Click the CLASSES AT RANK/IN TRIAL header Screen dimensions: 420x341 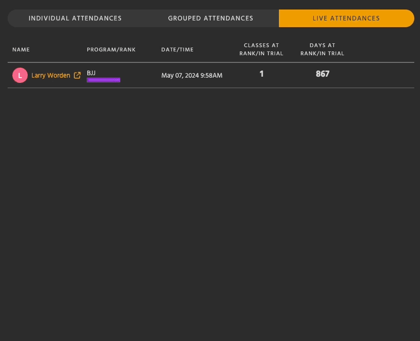[x=261, y=50]
